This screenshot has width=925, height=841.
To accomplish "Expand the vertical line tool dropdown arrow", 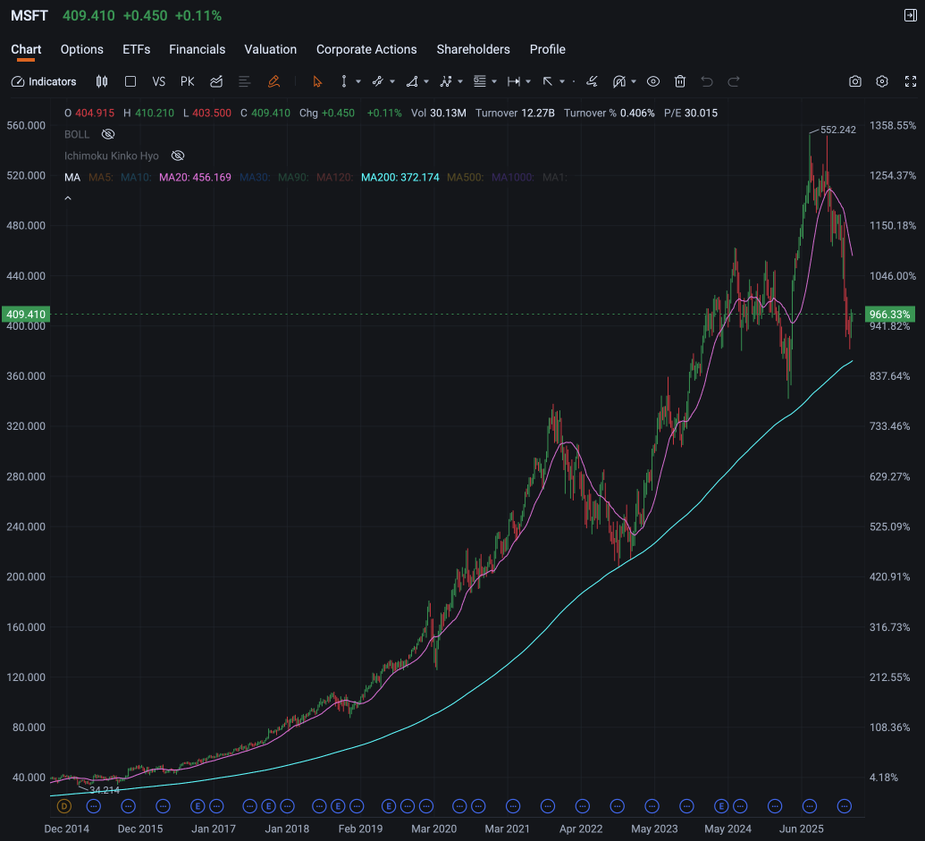I will pos(358,81).
